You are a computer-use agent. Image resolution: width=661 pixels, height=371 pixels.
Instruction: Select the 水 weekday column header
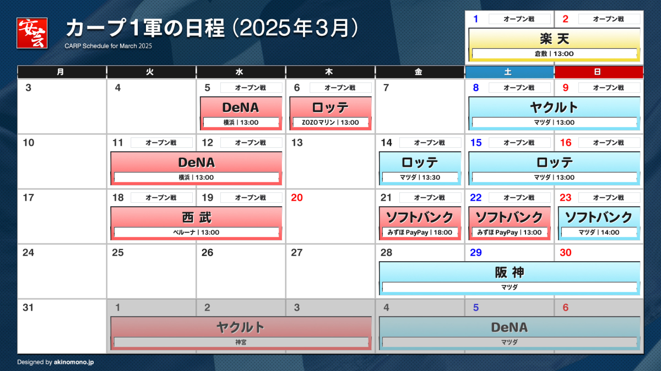click(x=241, y=72)
